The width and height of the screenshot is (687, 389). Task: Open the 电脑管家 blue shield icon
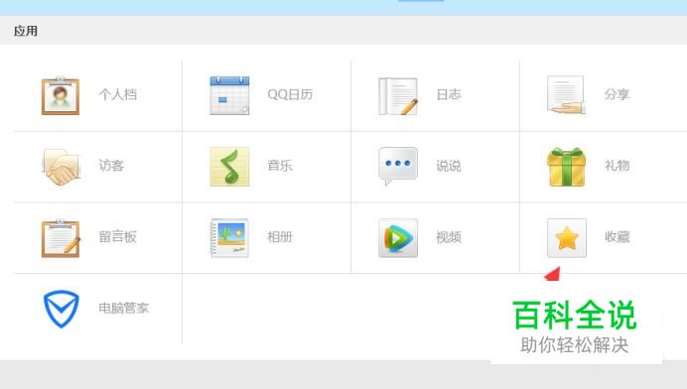[61, 309]
